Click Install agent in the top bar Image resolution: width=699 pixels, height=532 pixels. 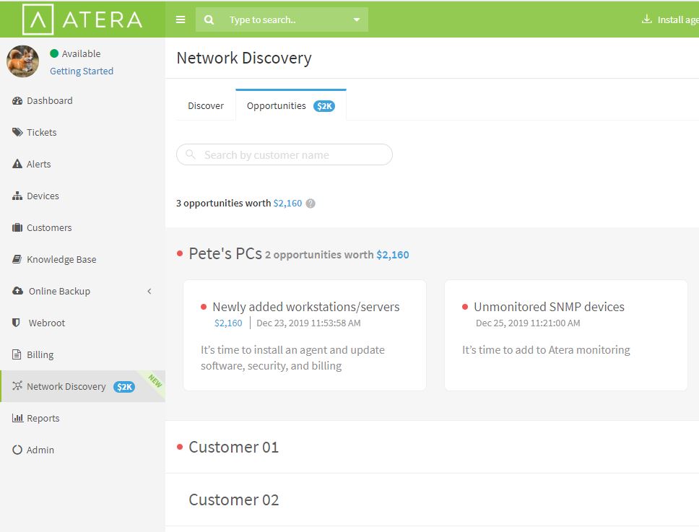point(669,19)
